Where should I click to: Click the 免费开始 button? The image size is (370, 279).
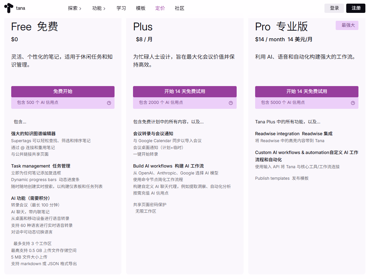[x=63, y=91]
